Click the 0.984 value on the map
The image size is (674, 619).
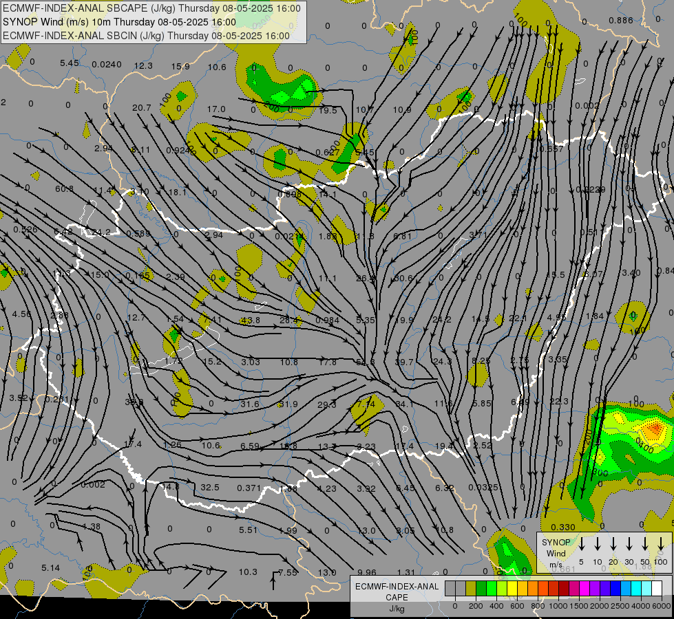[328, 320]
